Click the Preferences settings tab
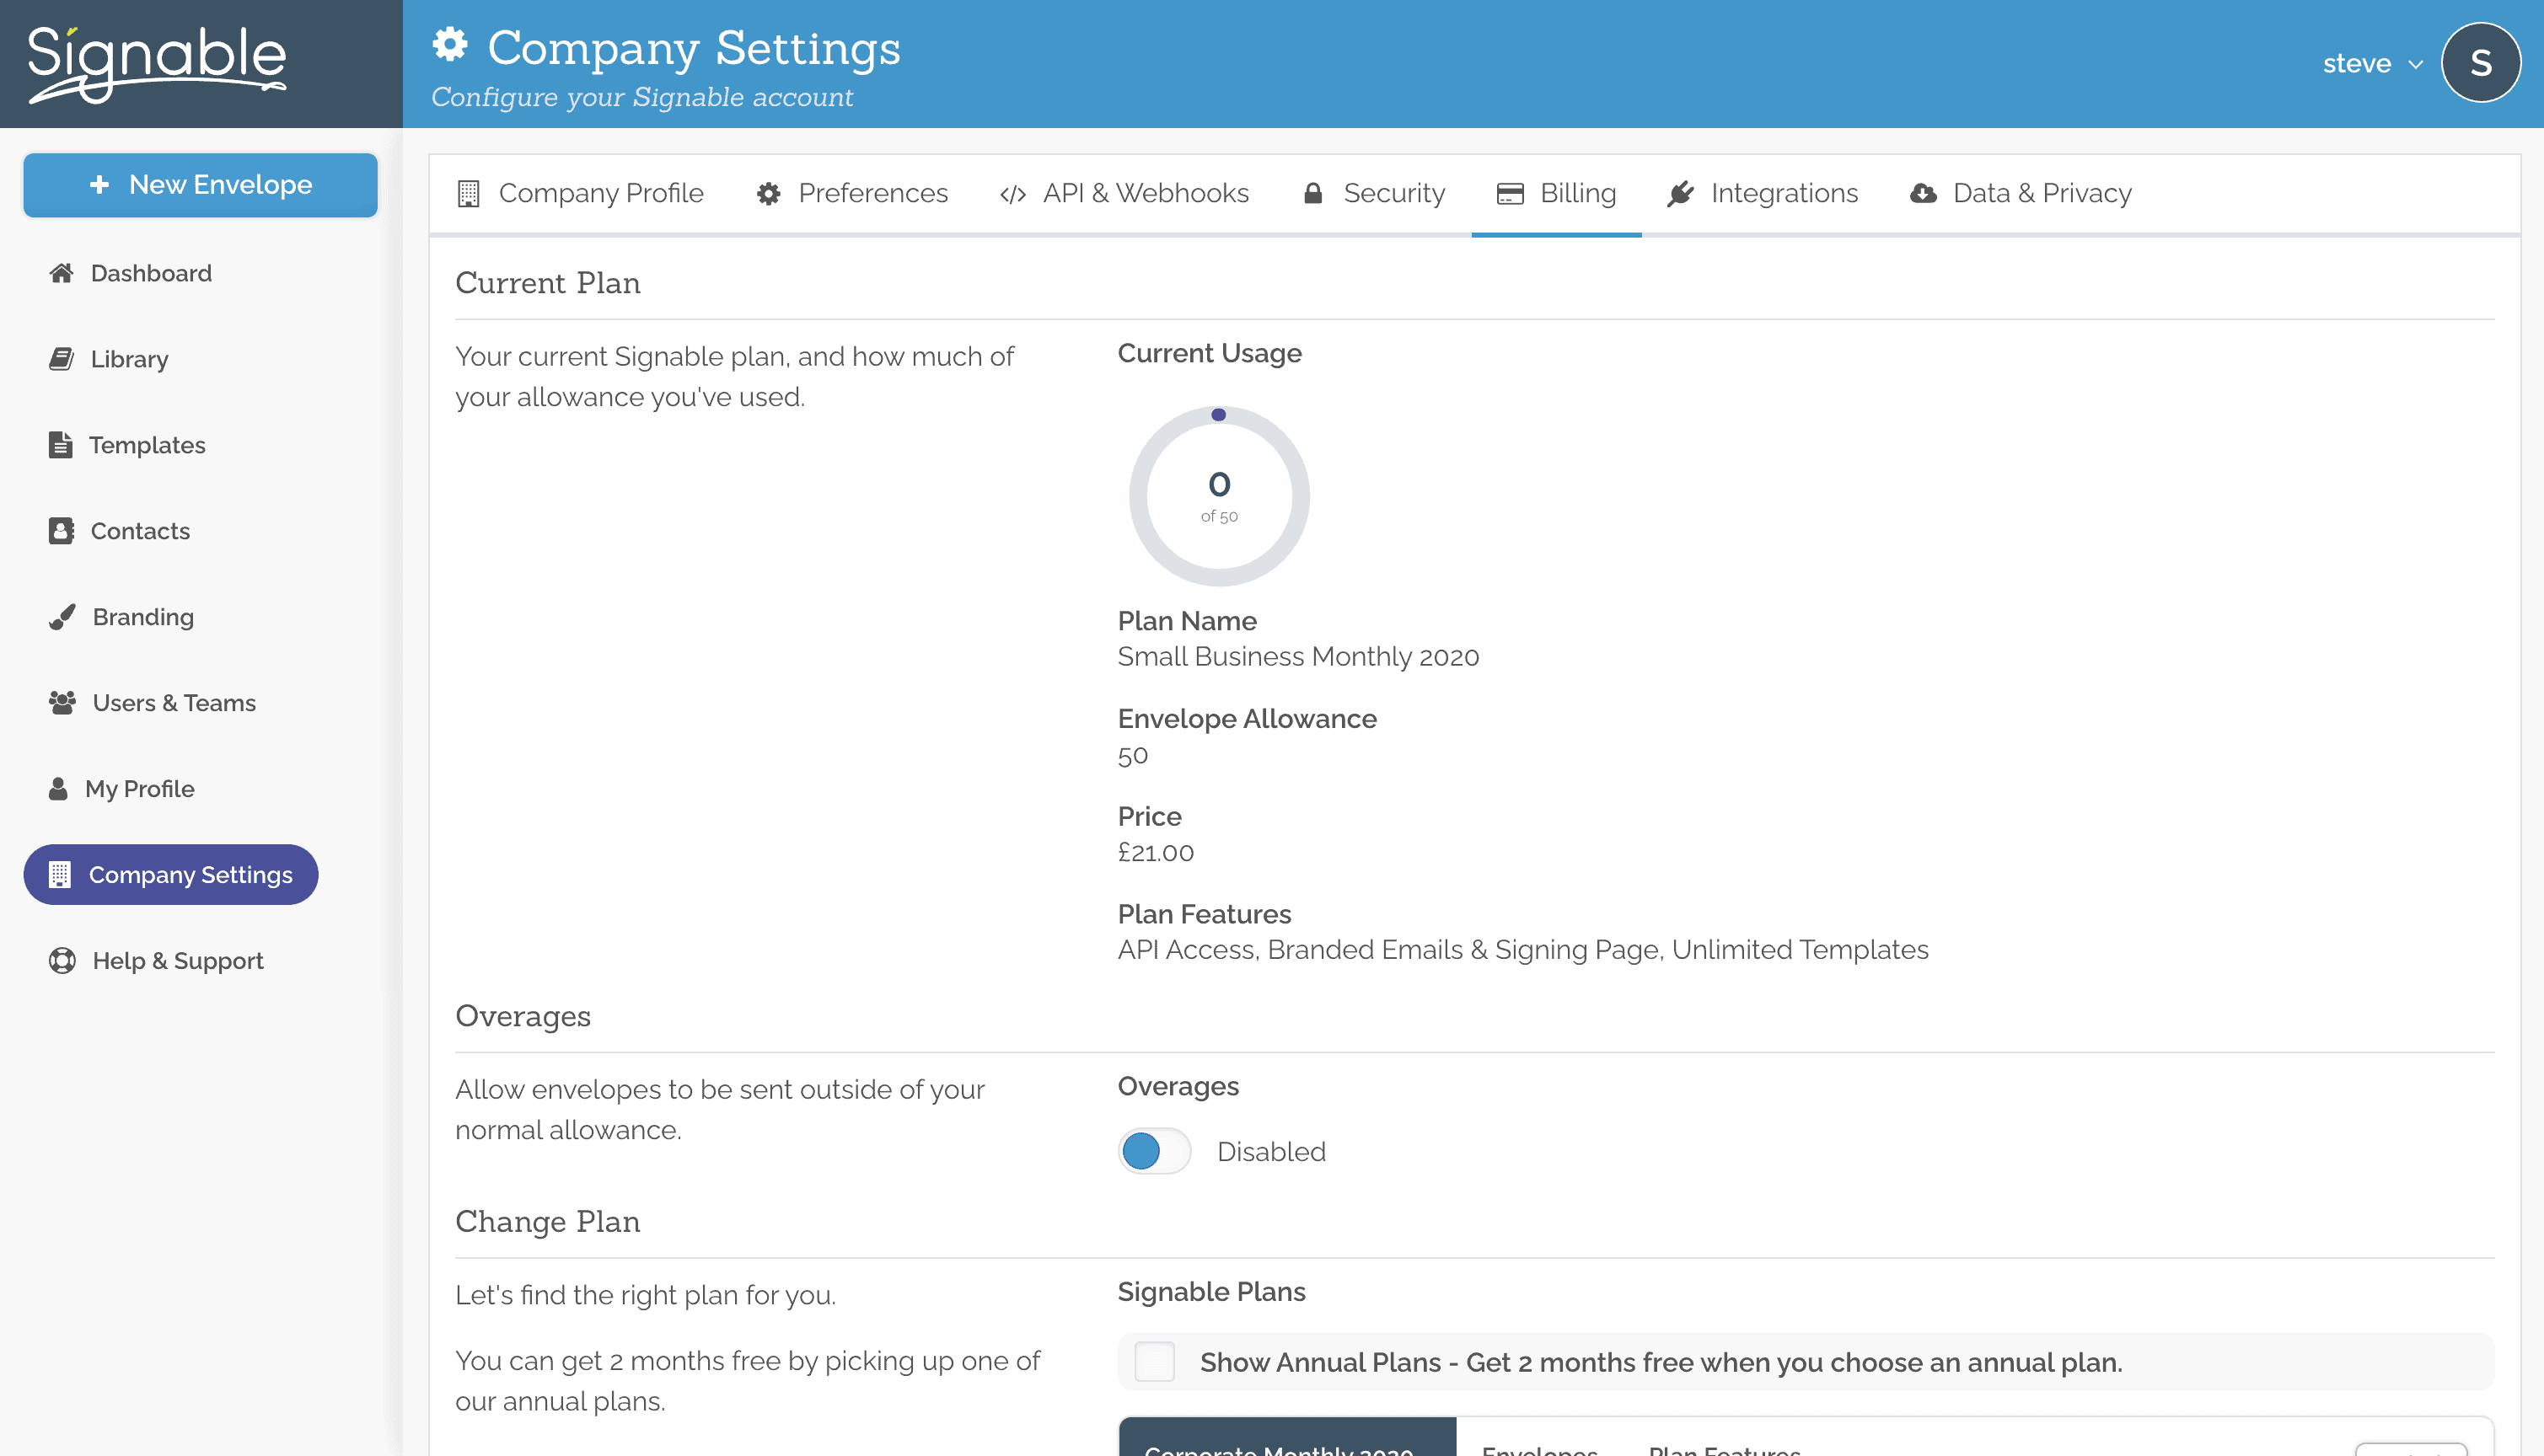 [x=870, y=192]
